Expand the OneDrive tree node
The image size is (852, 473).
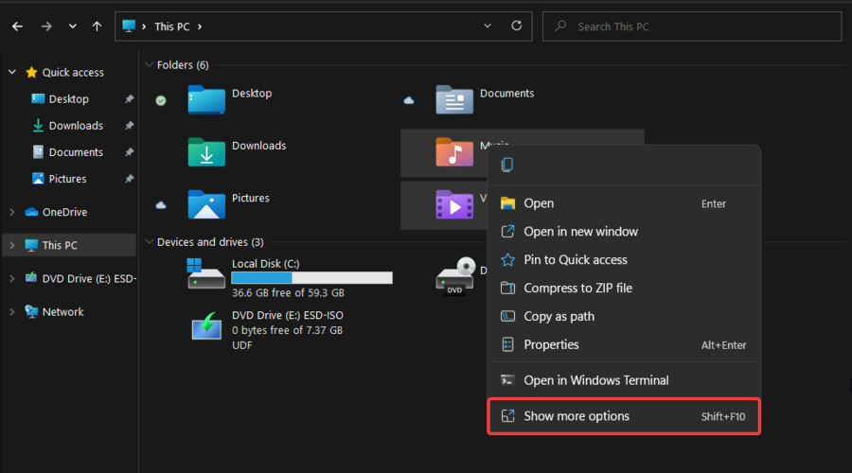(11, 212)
